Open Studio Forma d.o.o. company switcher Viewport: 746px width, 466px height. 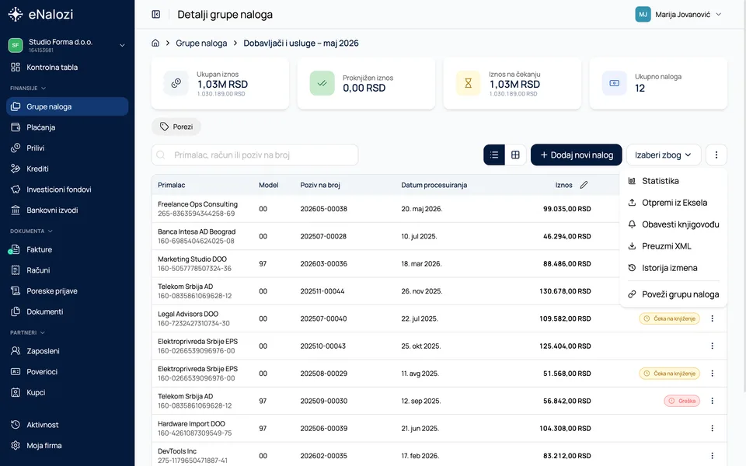click(x=67, y=45)
